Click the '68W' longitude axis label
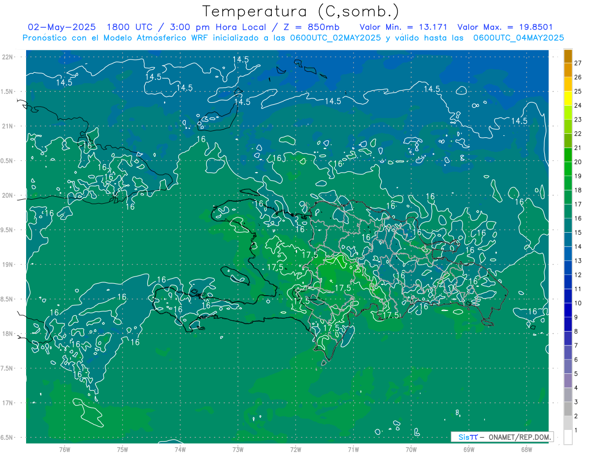 pyautogui.click(x=526, y=449)
